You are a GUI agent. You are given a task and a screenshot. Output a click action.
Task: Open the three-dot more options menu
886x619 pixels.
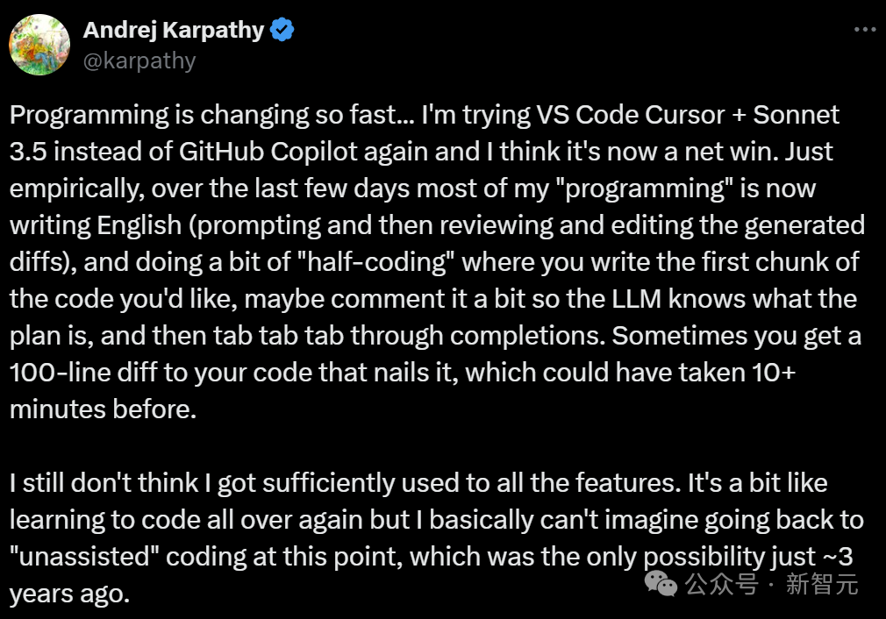[865, 29]
